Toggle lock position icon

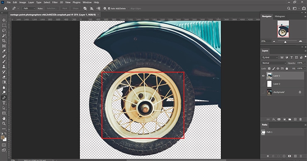278,69
